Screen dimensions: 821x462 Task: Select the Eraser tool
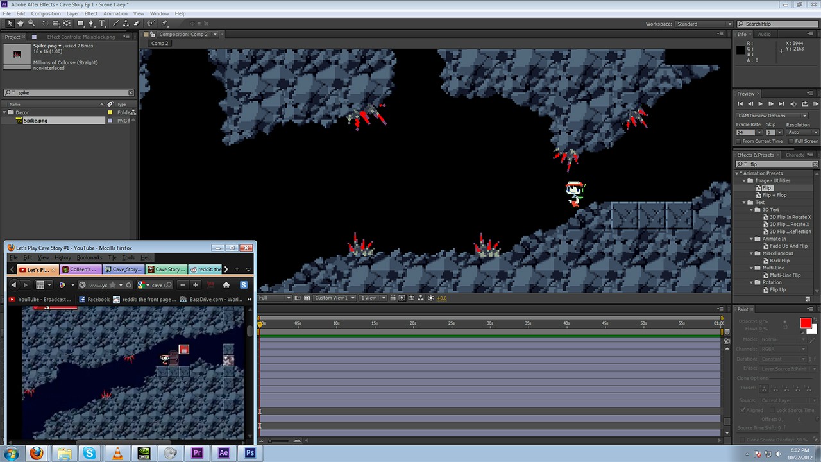point(136,23)
